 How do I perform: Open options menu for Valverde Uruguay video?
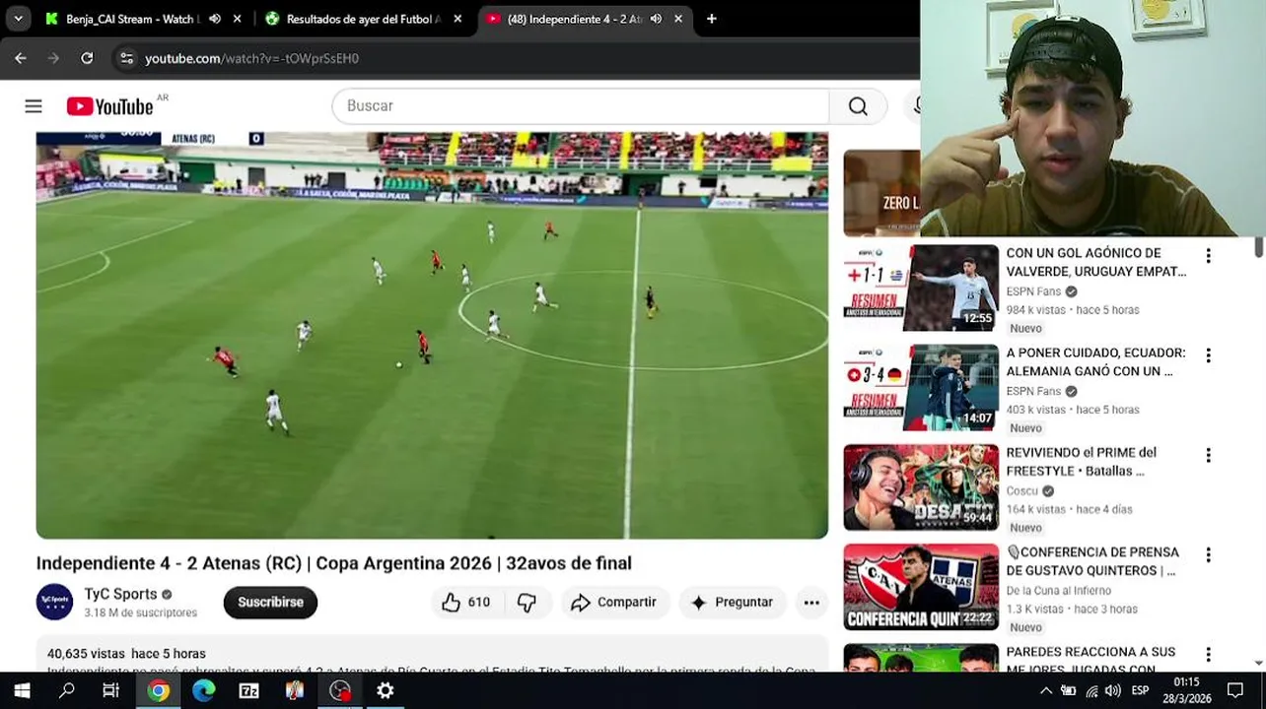[1208, 256]
